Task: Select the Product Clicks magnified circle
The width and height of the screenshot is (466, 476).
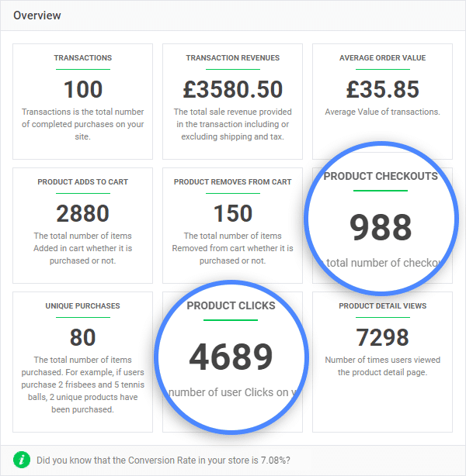Action: (x=231, y=357)
